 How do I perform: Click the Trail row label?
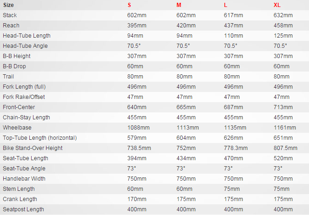pyautogui.click(x=9, y=77)
